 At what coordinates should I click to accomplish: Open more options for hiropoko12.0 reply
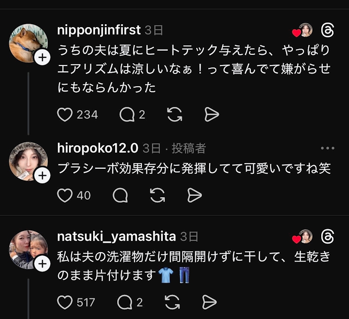[327, 148]
